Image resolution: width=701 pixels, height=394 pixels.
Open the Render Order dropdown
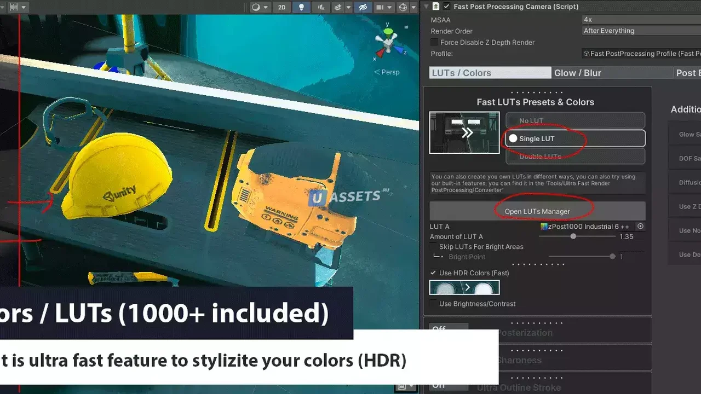[x=642, y=31]
